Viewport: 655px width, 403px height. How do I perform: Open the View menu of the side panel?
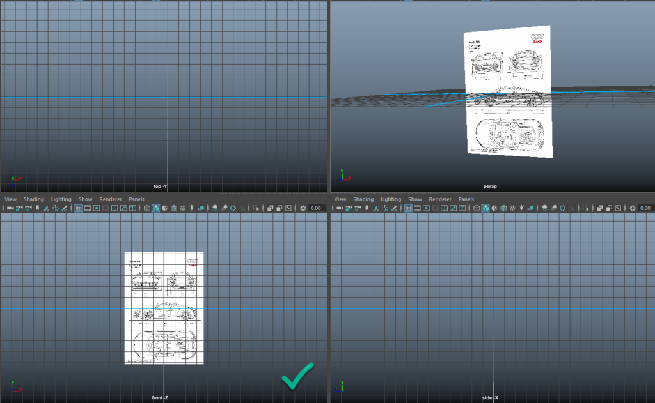point(340,199)
